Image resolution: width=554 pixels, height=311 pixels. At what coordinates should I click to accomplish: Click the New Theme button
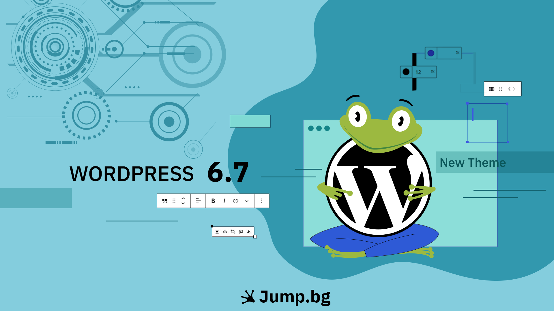473,162
